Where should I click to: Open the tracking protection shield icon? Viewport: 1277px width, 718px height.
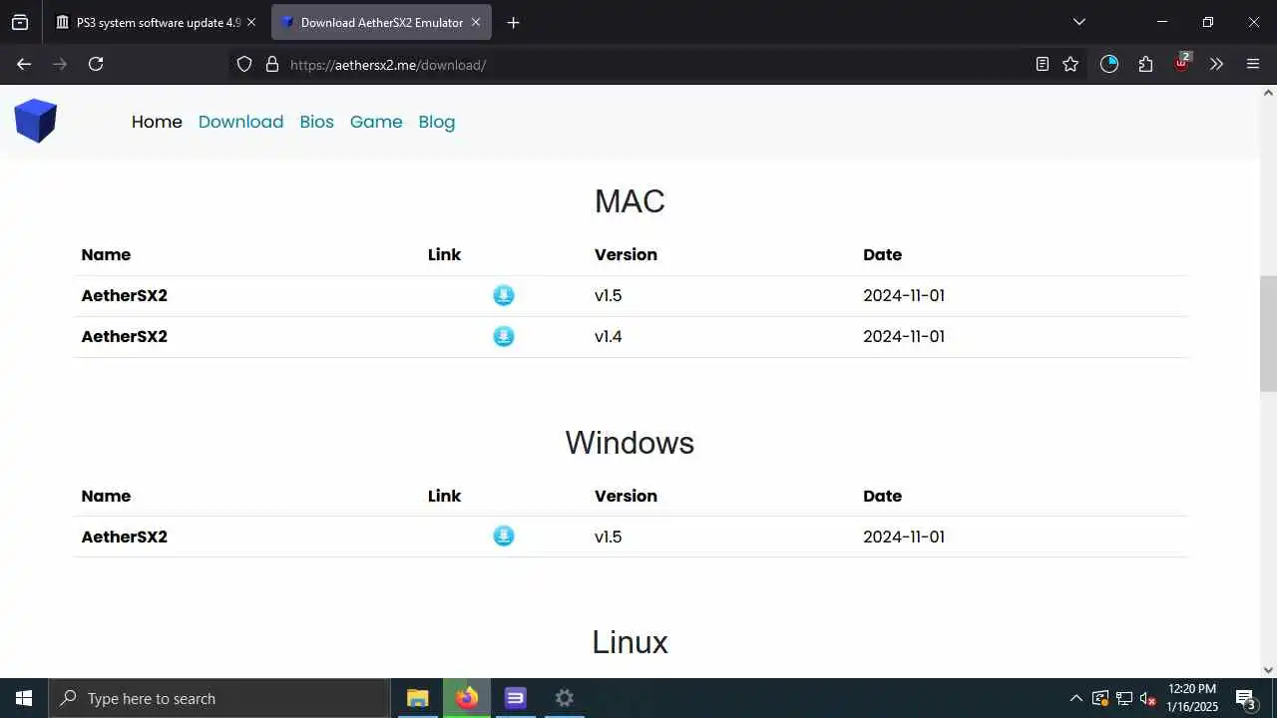pos(244,64)
